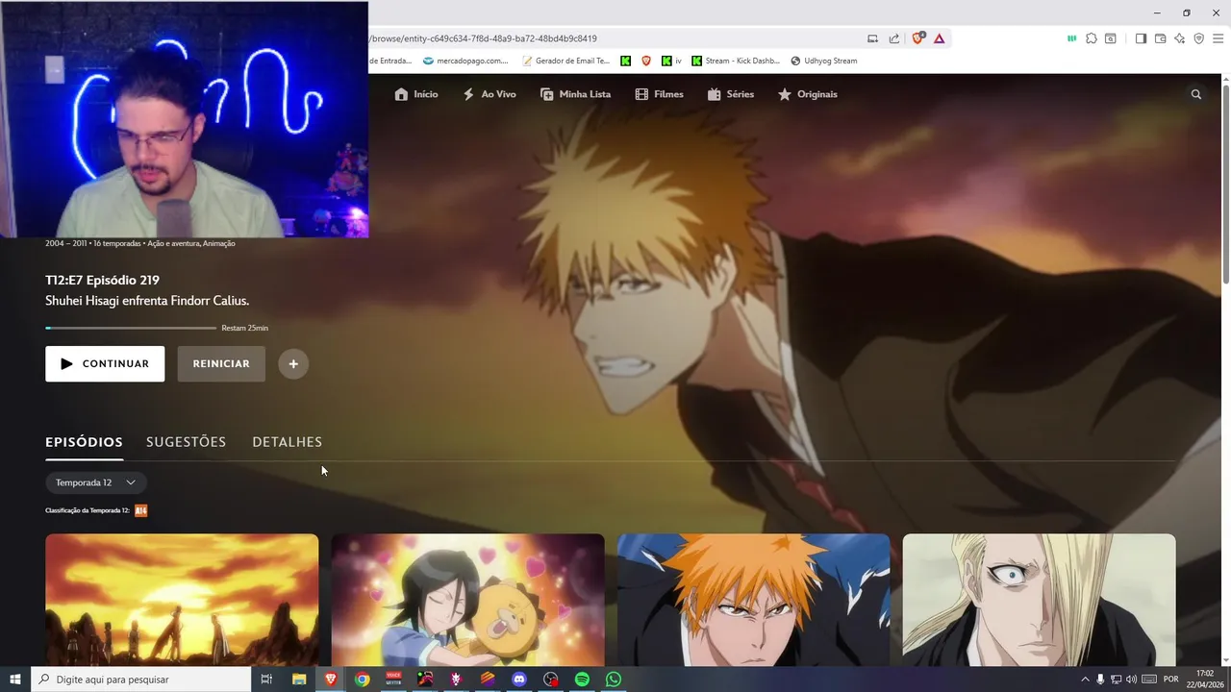Click the network icon in system tray

[x=1117, y=680]
